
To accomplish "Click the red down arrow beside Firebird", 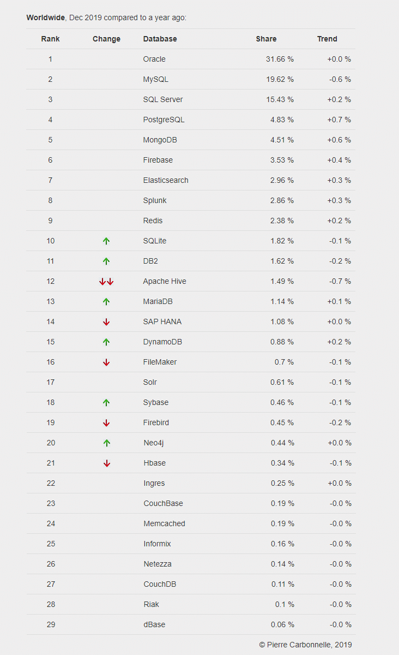I will point(106,422).
